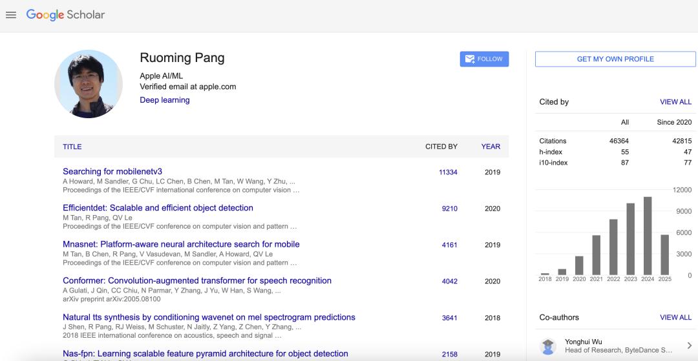Click View All next to Cited by

[x=676, y=102]
